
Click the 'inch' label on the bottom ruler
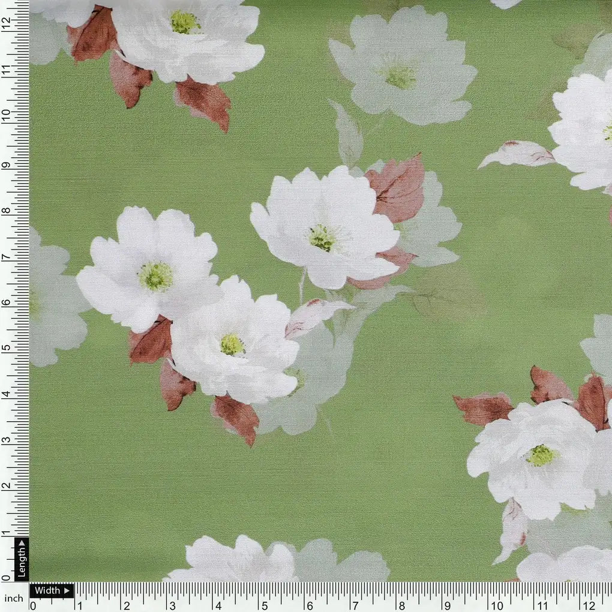coord(15,598)
